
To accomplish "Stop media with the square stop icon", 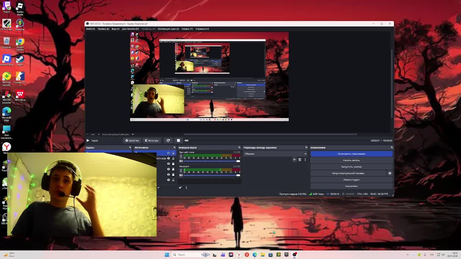I will [178, 140].
